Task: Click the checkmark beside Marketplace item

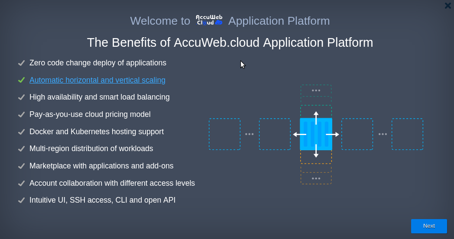Action: (x=21, y=166)
